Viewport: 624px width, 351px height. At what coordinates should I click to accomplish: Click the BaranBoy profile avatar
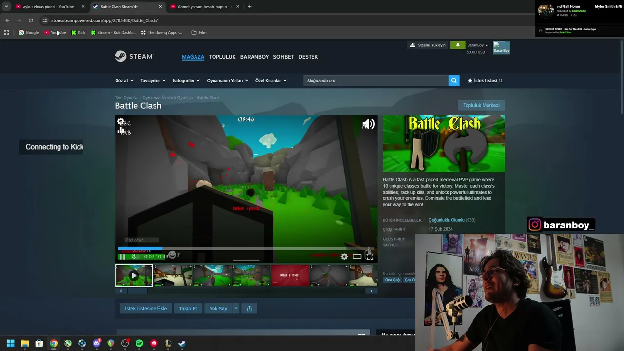[x=501, y=48]
